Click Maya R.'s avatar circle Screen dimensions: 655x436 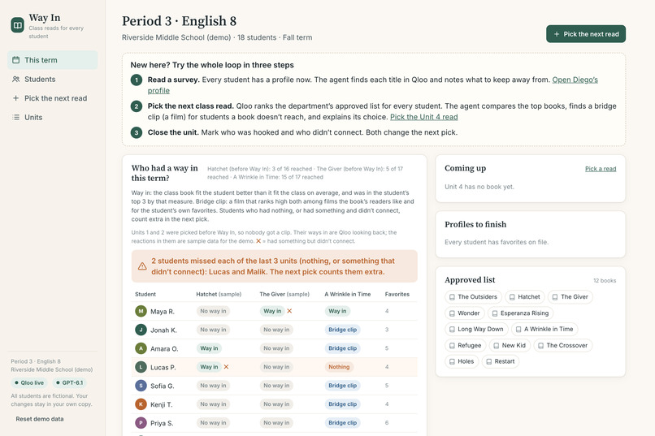(x=141, y=311)
